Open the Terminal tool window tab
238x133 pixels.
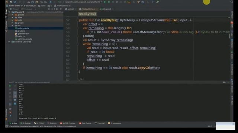pos(100,123)
